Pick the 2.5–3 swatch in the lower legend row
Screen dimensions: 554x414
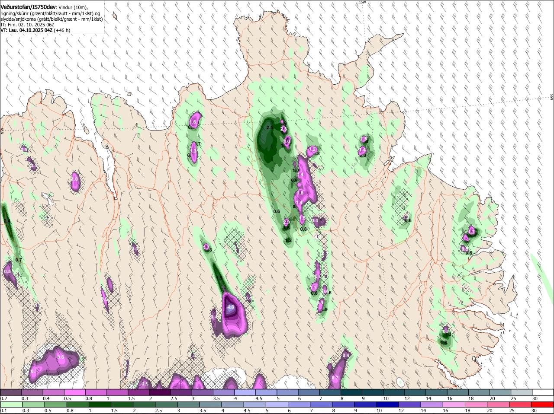(x=166, y=404)
